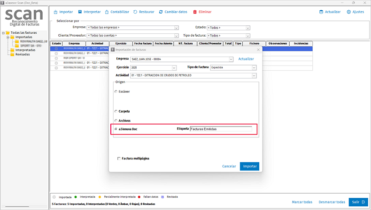Click the Incidencias column header

(x=301, y=44)
